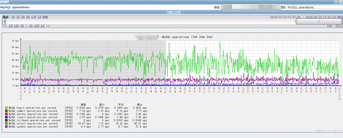Click the bright green swatch for select operations
Viewport: 343px width, 138px height.
6,124
